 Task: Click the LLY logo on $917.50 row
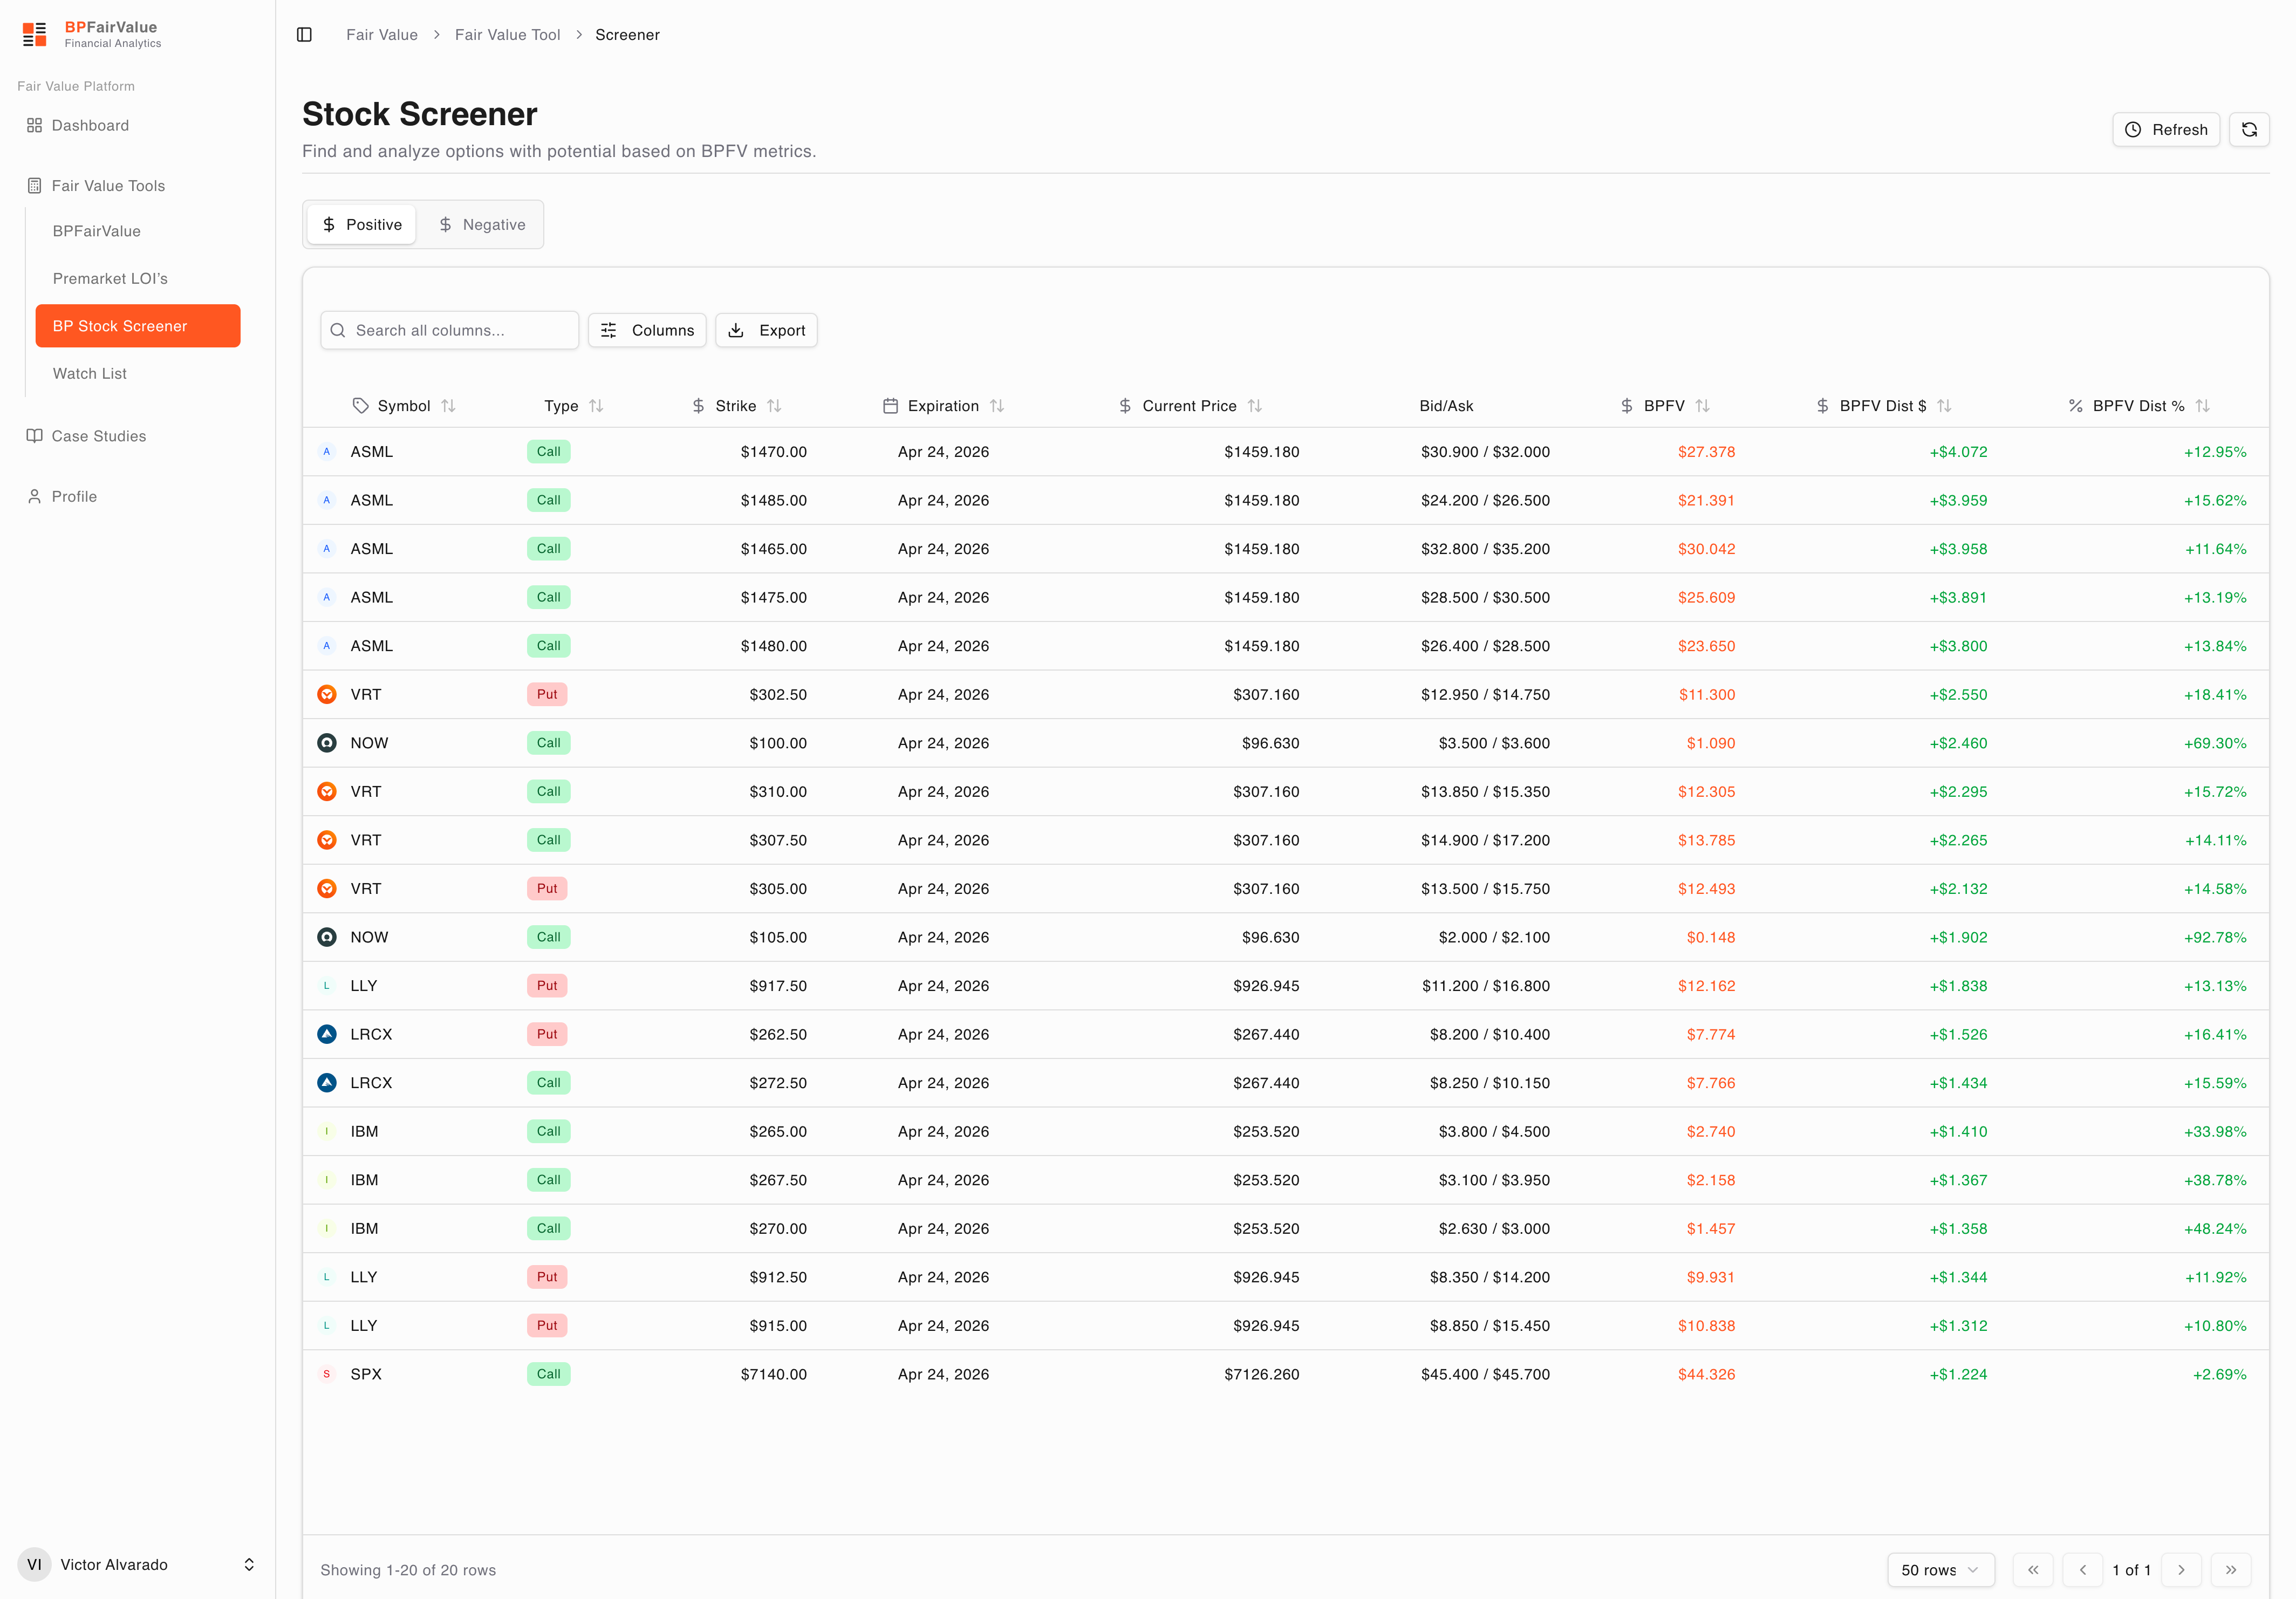click(327, 986)
